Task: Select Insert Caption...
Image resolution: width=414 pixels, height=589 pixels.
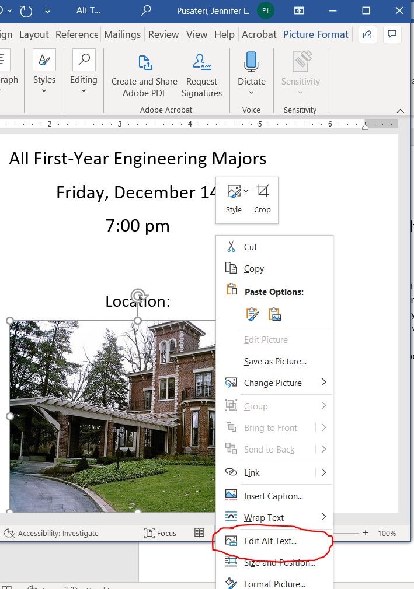Action: [274, 496]
